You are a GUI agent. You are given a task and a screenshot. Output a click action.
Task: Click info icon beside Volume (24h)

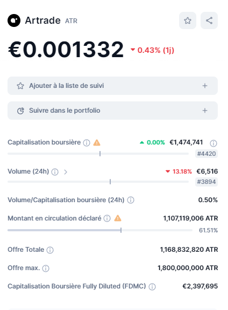(55, 172)
